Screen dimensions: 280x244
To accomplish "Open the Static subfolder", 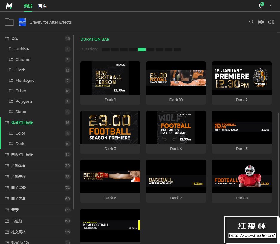I will click(x=36, y=112).
